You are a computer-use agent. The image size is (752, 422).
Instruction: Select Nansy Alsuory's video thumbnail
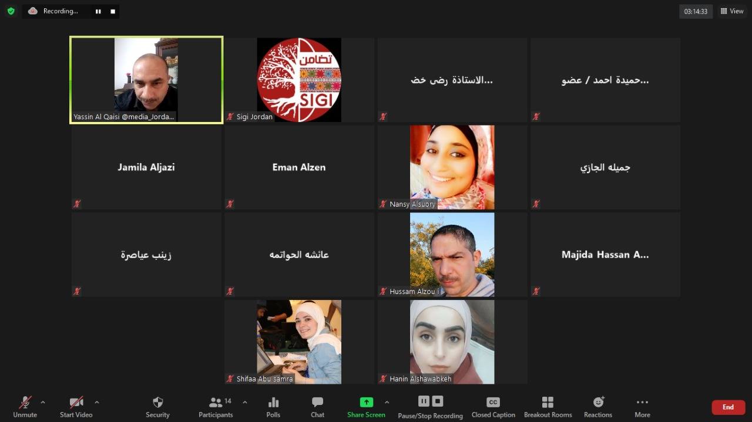coord(452,167)
